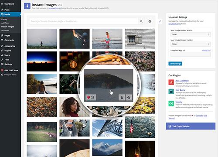Focus the photo search input field

(83, 21)
